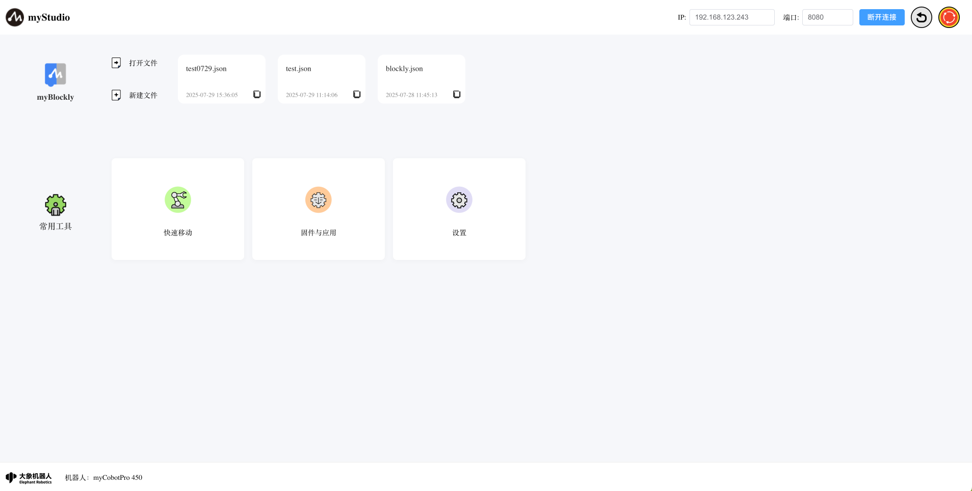Open recent file test0729.json
This screenshot has height=491, width=972.
tap(206, 69)
